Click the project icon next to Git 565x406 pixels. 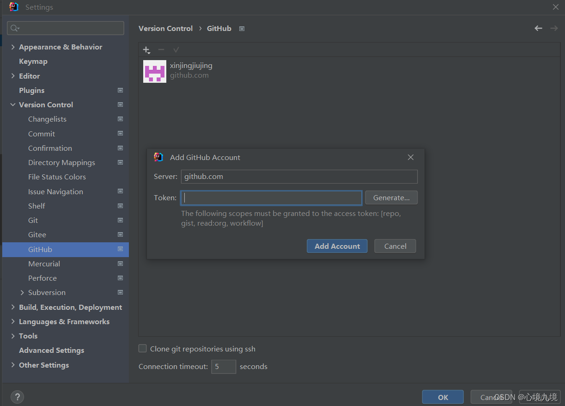point(120,220)
